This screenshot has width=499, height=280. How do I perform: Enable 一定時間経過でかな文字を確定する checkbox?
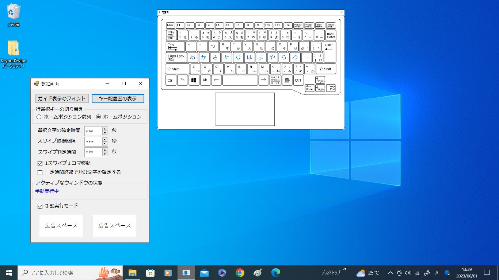40,172
